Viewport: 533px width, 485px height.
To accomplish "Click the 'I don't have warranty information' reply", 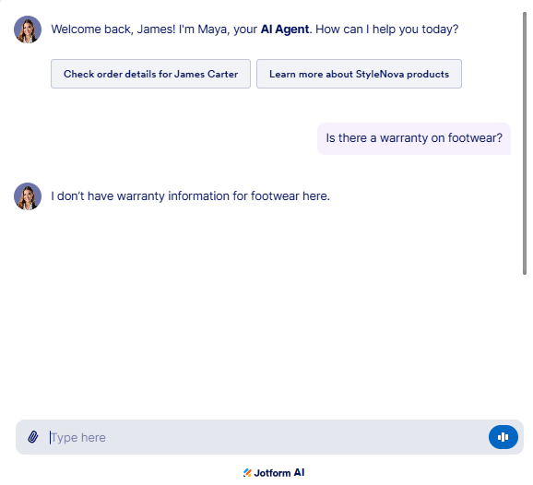I will [x=190, y=196].
